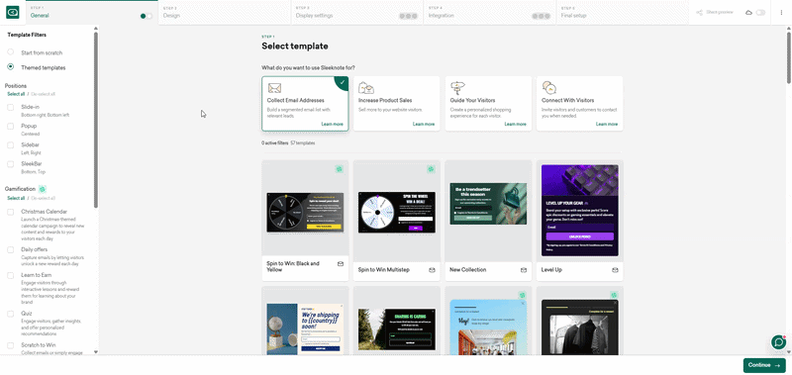
Task: Check the Popup position filter
Action: click(x=11, y=127)
